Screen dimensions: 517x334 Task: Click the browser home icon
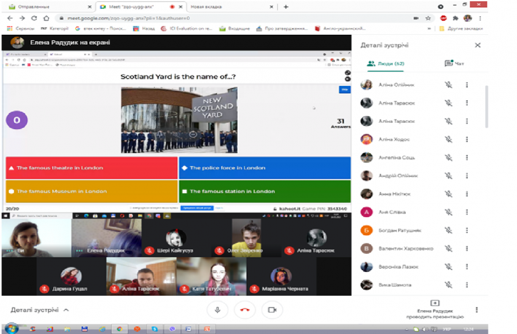(x=47, y=18)
